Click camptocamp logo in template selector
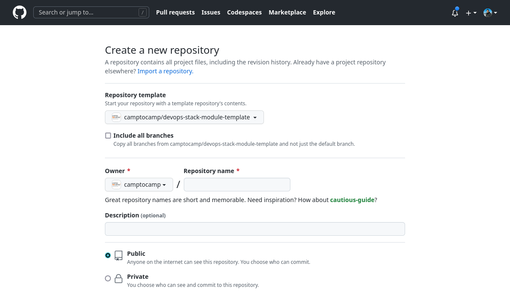The width and height of the screenshot is (510, 295). (116, 117)
